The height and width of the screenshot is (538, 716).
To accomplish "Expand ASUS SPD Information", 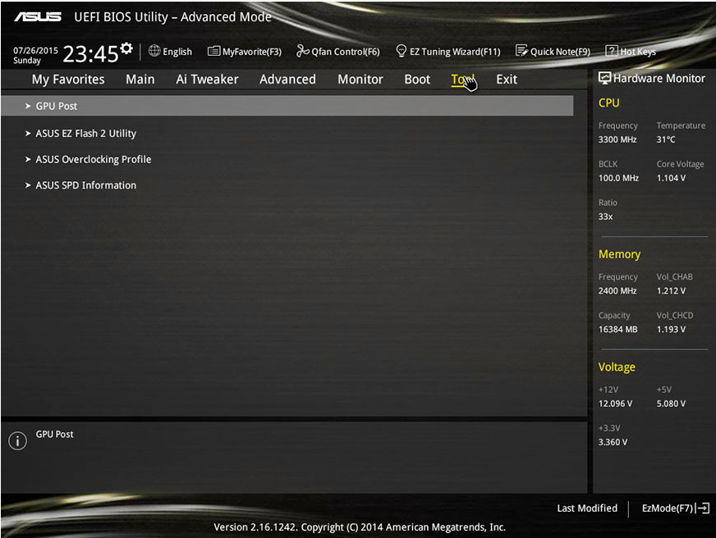I will 85,185.
